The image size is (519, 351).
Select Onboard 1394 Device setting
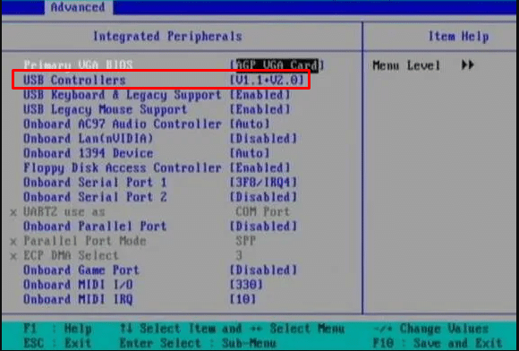click(88, 153)
